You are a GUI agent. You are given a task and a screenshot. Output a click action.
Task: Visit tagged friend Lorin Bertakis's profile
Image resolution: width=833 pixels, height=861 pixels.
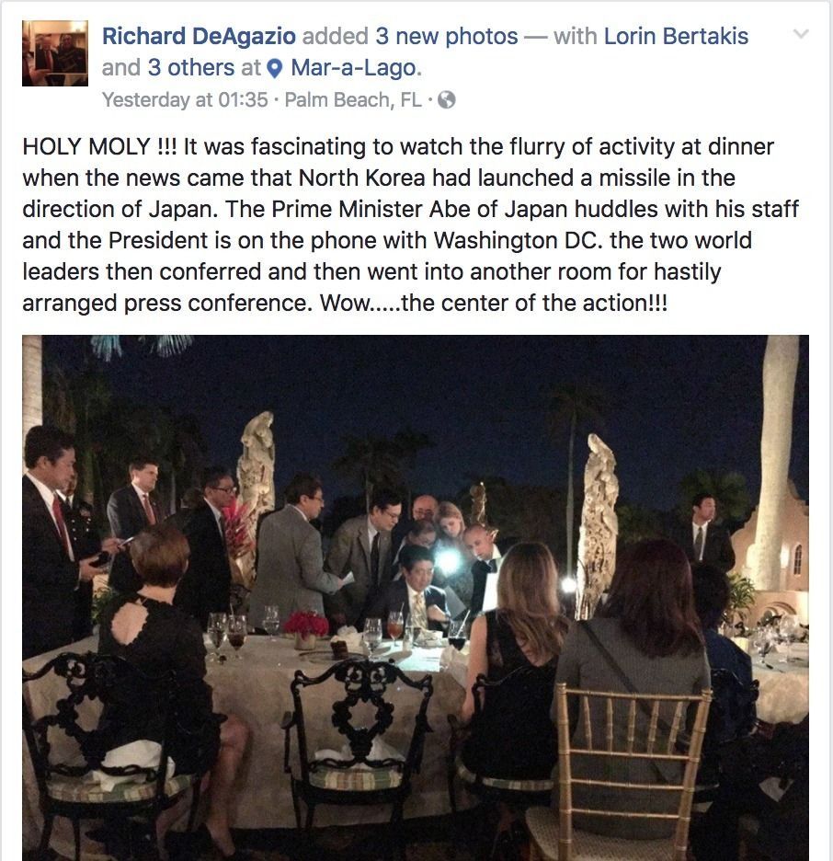tap(676, 37)
